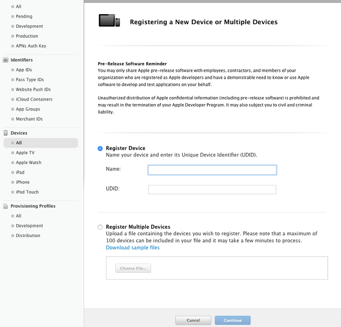Select the Register Device radio button
This screenshot has width=341, height=327.
[x=100, y=149]
